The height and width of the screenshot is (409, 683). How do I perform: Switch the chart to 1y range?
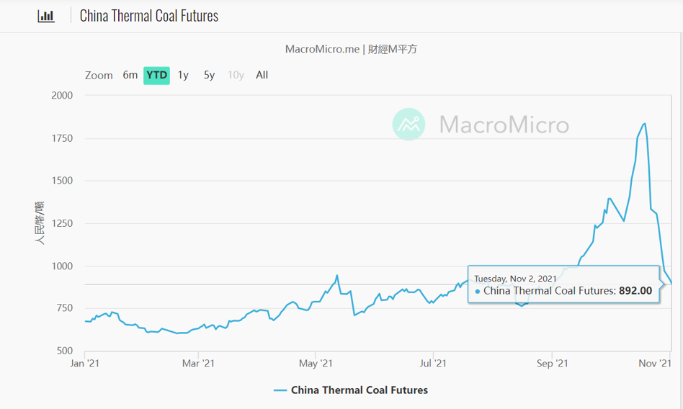tap(183, 75)
